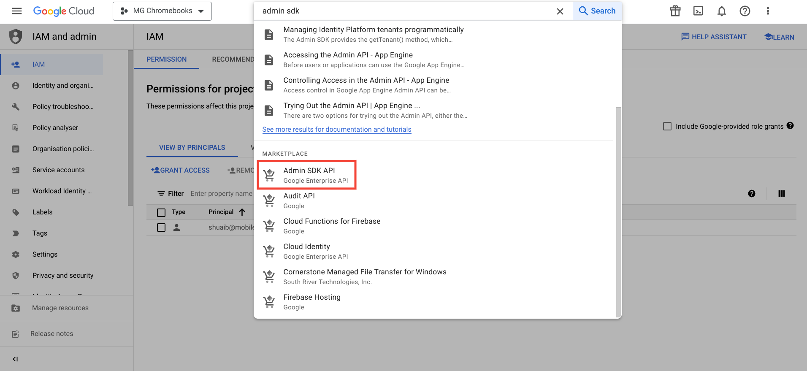Focus the Enter property name filter field
The width and height of the screenshot is (807, 371).
tap(221, 194)
